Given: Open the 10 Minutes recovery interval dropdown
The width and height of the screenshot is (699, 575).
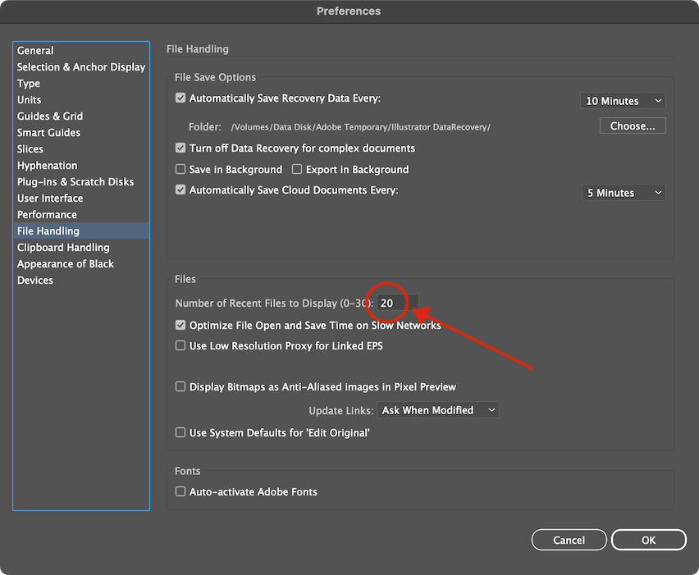Looking at the screenshot, I should [623, 100].
